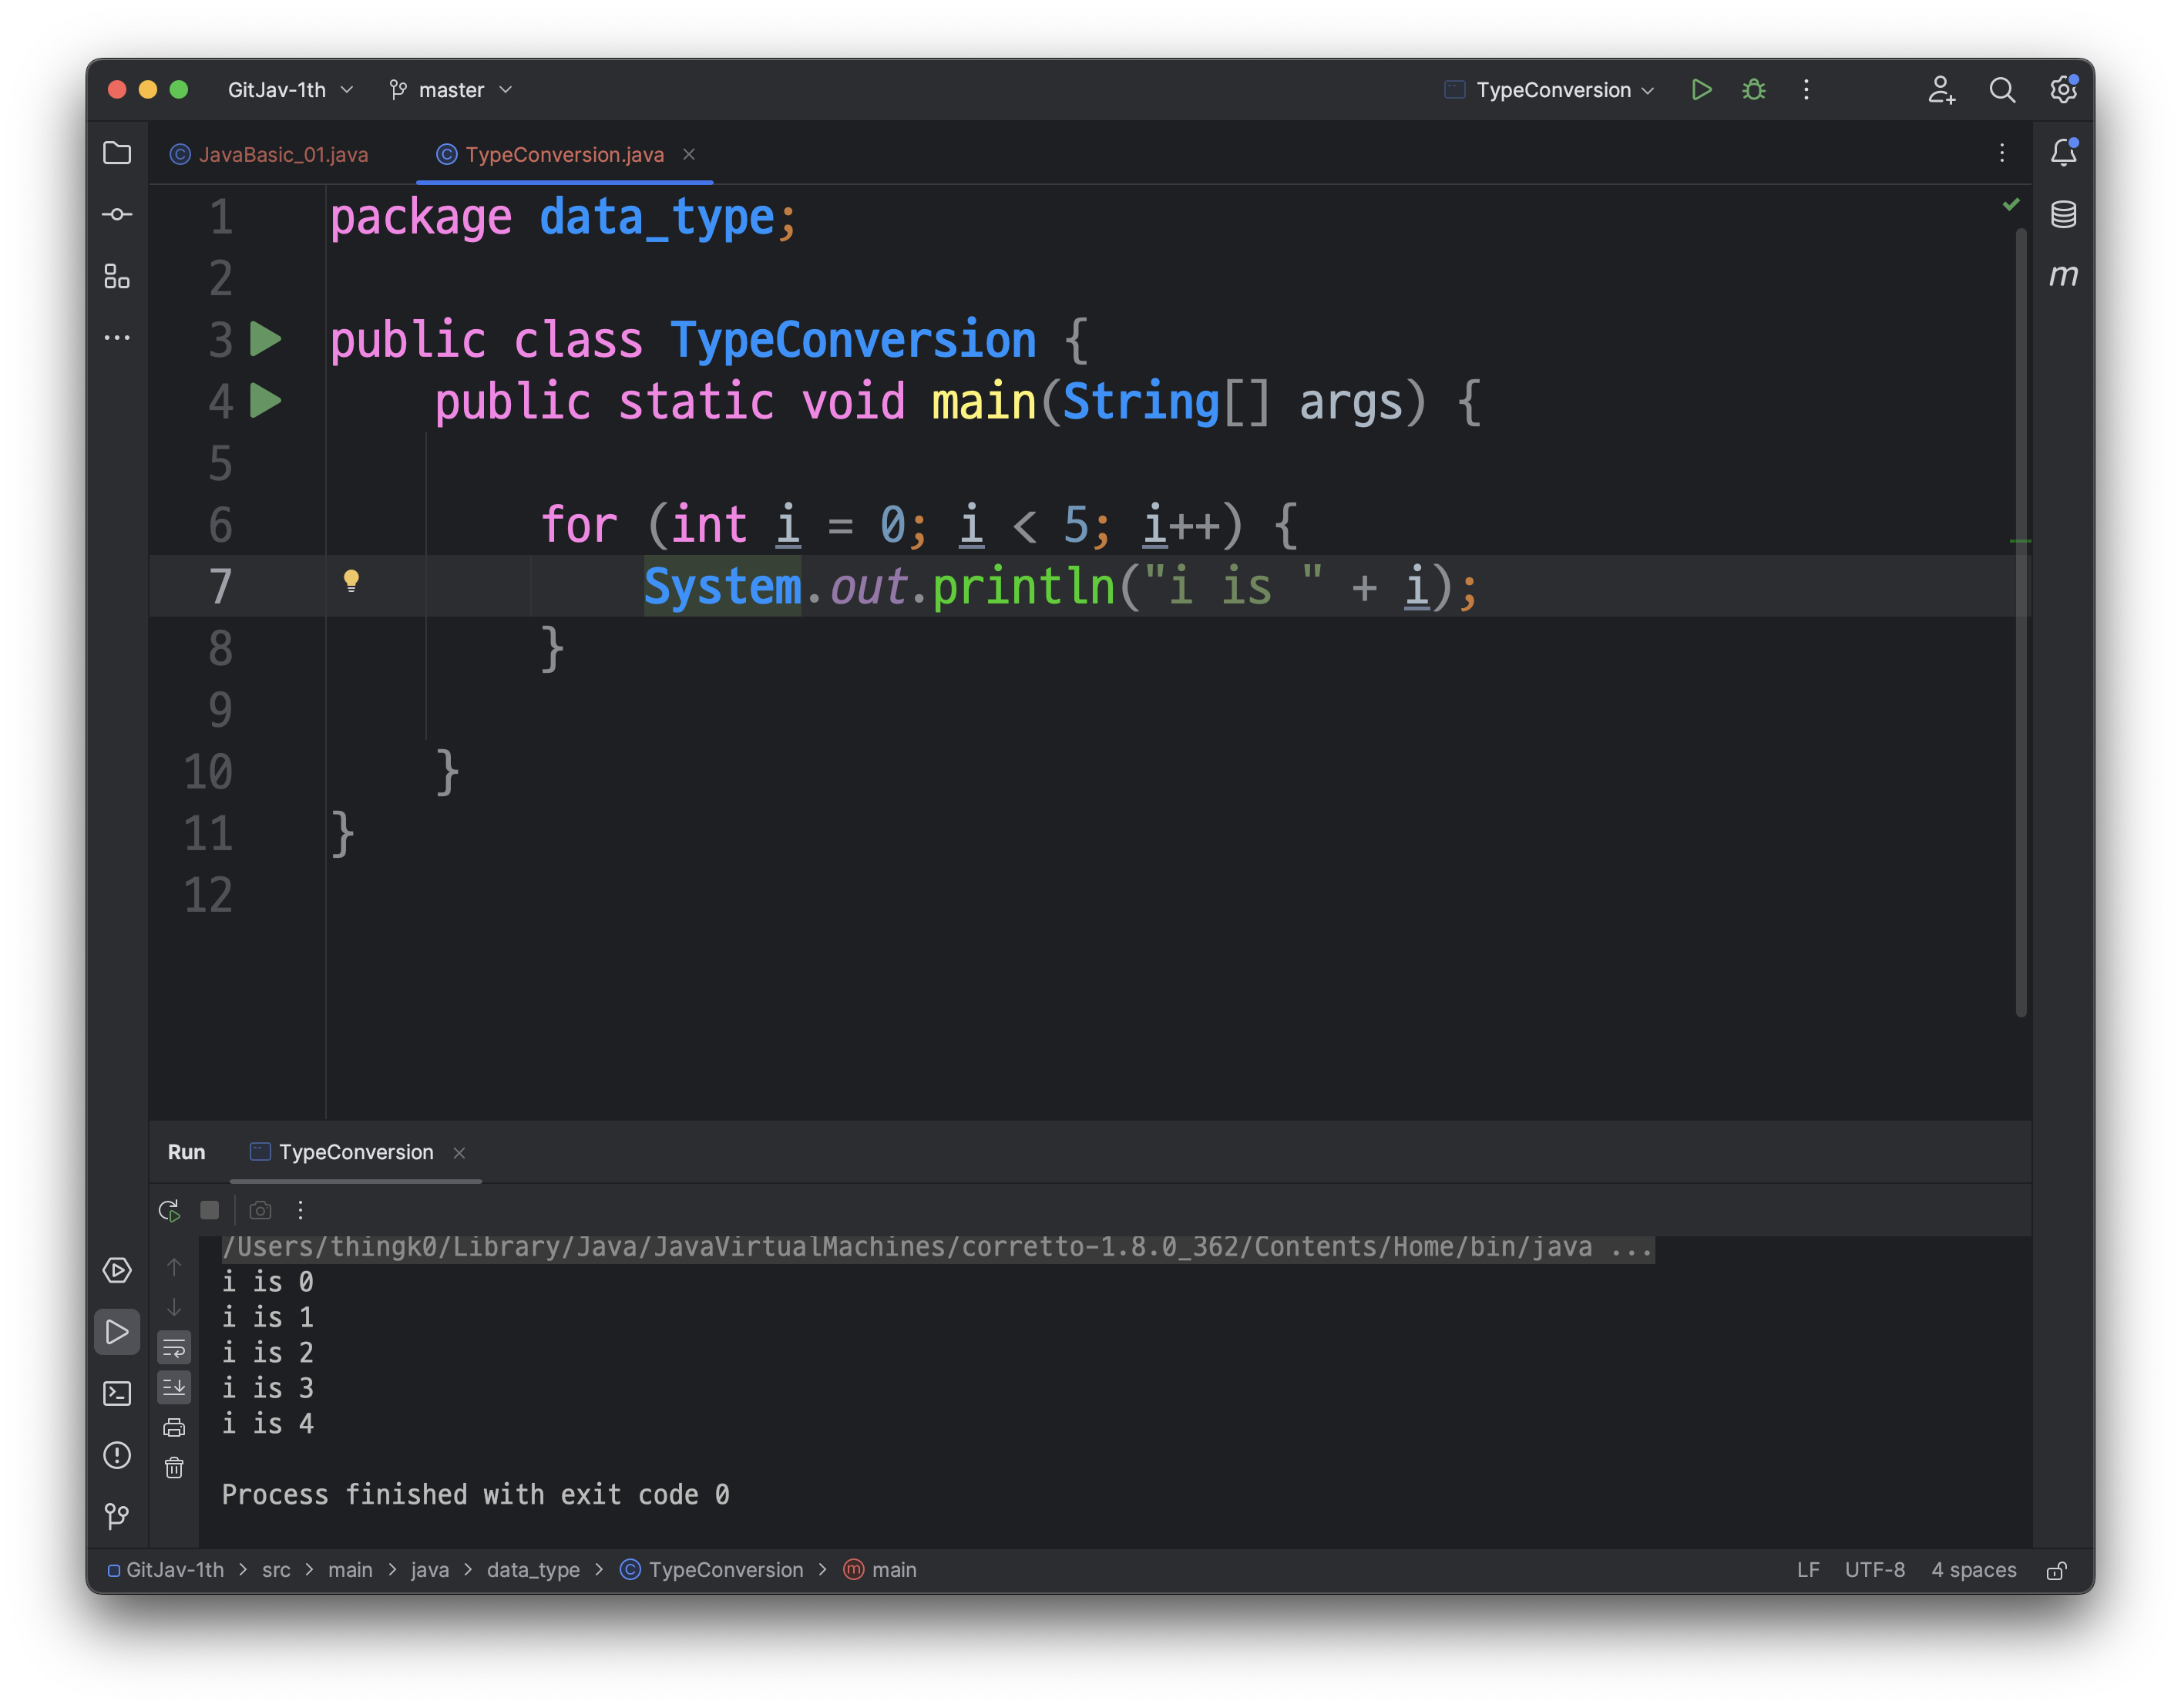
Task: Open the Database tool window
Action: tap(2063, 214)
